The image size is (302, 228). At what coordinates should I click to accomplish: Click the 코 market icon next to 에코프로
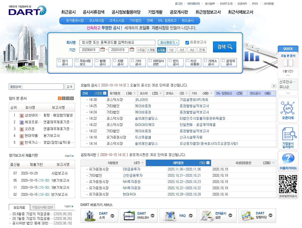(22, 122)
